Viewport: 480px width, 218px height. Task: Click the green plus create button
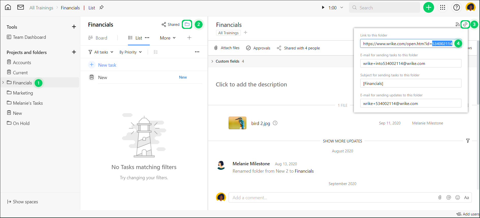[428, 8]
